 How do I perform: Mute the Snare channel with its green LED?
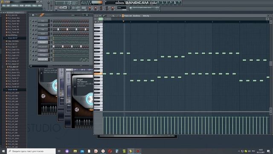[x=31, y=34]
